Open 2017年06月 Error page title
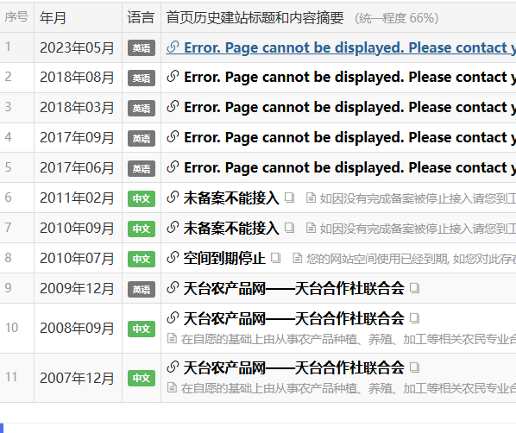516x433 pixels. (349, 167)
